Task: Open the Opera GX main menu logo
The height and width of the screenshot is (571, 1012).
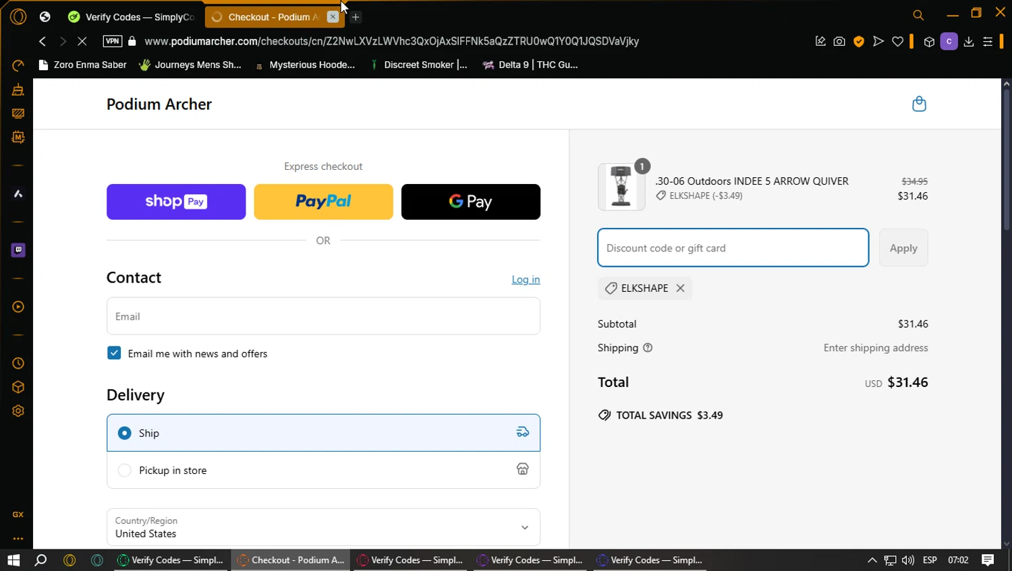Action: (x=18, y=16)
